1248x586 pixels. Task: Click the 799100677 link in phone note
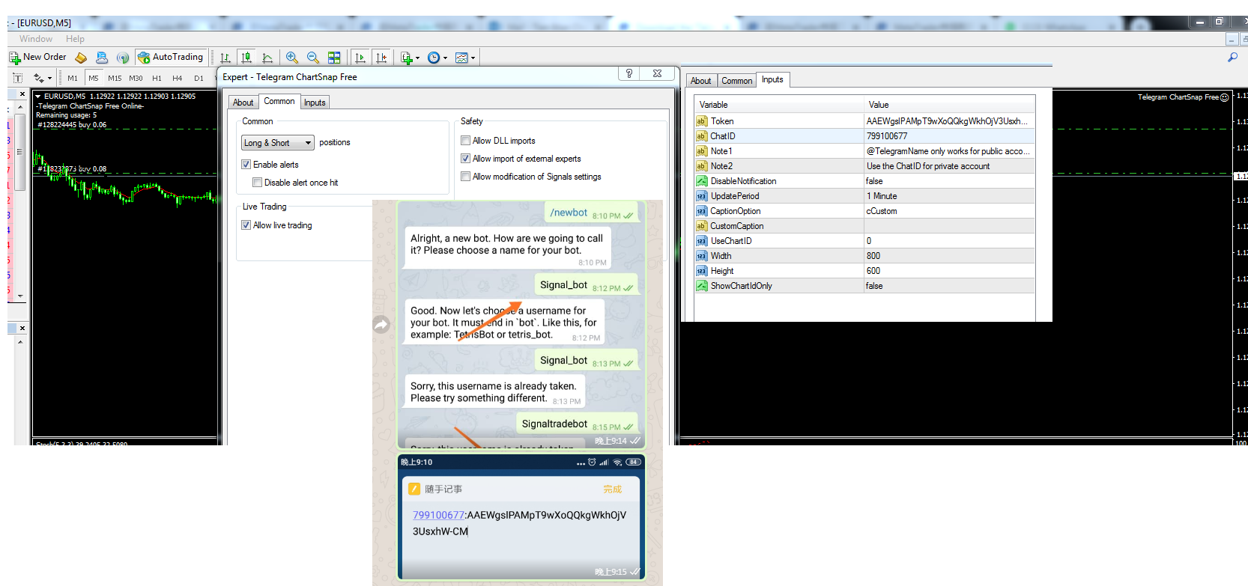[438, 515]
